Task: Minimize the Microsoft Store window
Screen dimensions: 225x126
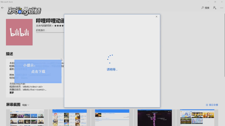Action: pos(208,2)
